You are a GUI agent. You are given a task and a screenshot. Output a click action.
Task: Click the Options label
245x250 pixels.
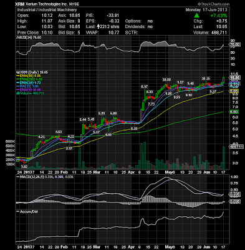pyautogui.click(x=133, y=21)
